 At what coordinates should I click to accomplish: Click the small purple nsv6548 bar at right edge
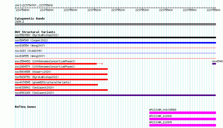(x=214, y=64)
